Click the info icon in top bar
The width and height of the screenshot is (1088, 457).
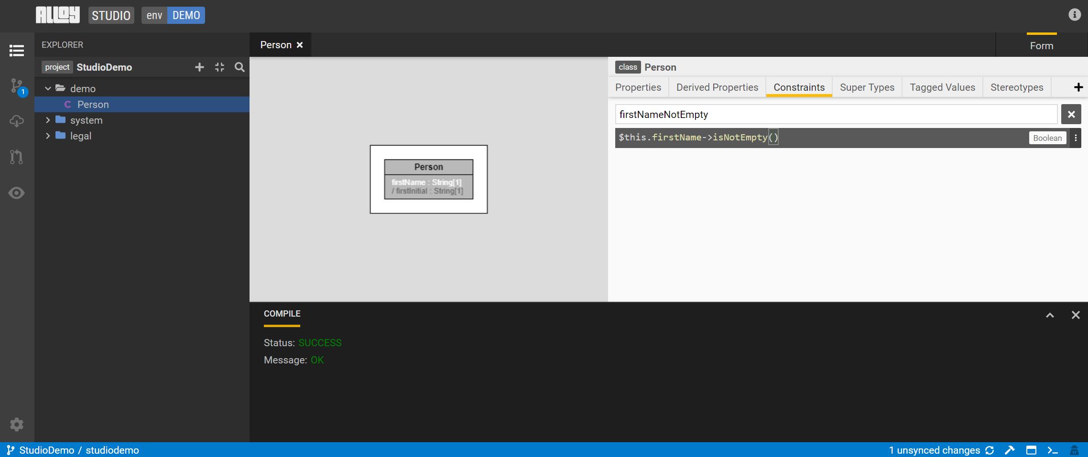coord(1075,15)
